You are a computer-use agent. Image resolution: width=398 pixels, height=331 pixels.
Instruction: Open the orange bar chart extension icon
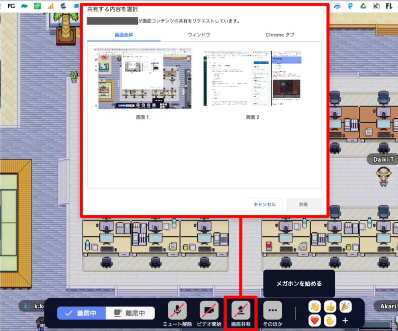tap(50, 6)
